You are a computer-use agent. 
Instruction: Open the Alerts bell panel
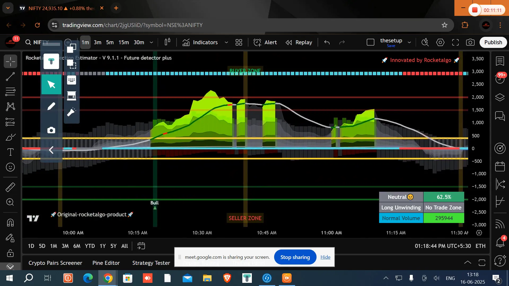pyautogui.click(x=500, y=242)
